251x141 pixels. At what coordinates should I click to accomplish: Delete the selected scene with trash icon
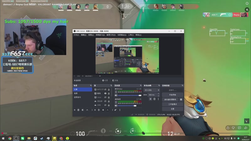[78, 110]
